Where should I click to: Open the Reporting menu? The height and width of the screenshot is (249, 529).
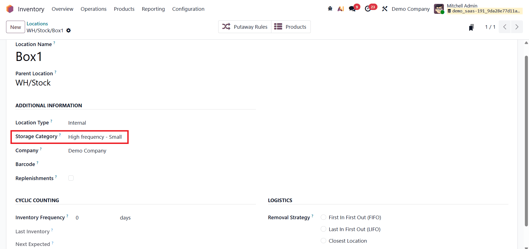point(153,9)
